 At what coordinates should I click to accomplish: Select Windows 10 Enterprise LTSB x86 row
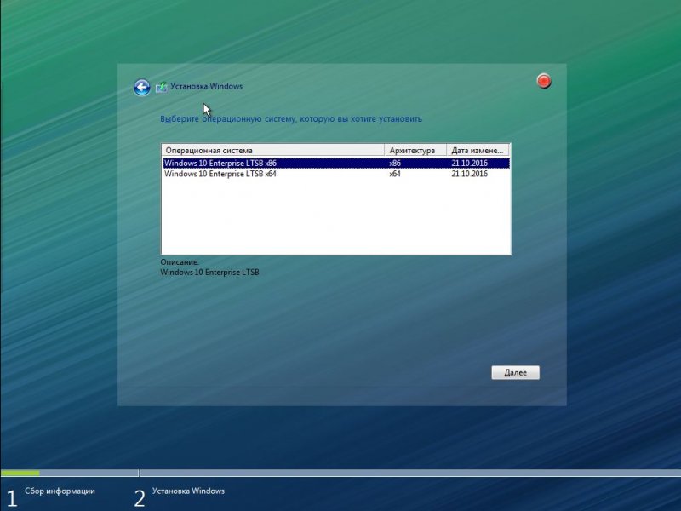pos(336,164)
